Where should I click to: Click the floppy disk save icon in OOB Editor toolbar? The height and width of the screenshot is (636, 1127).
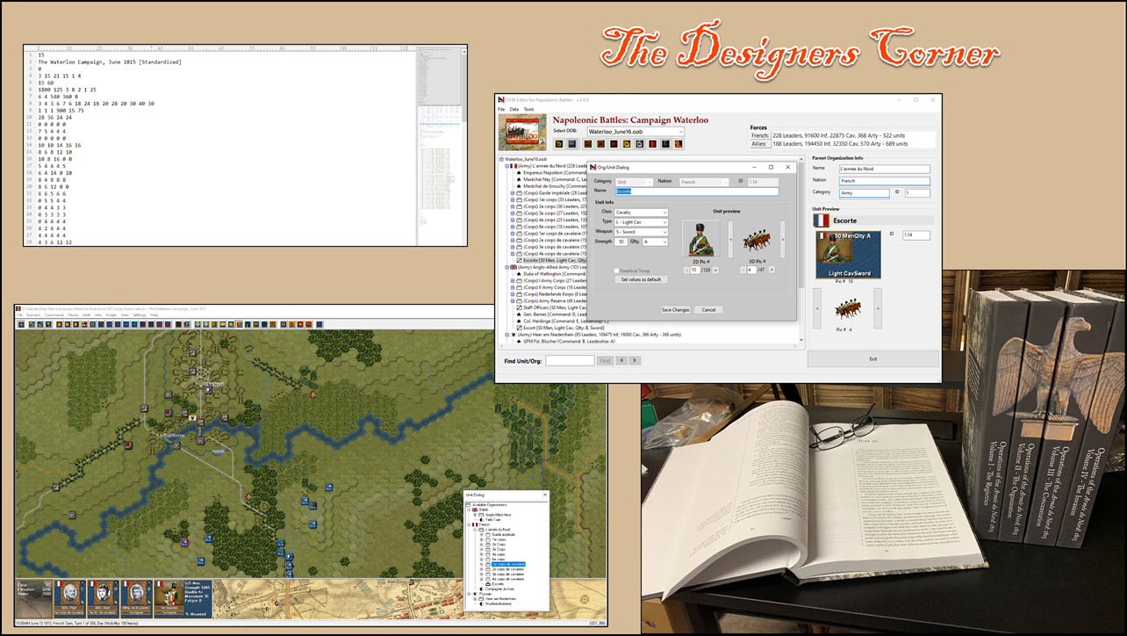coord(571,144)
